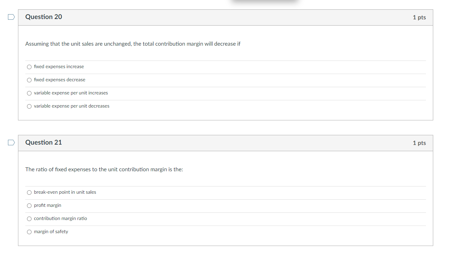The height and width of the screenshot is (256, 454).
Task: Choose "break-even point in unit sales"
Action: 29,192
